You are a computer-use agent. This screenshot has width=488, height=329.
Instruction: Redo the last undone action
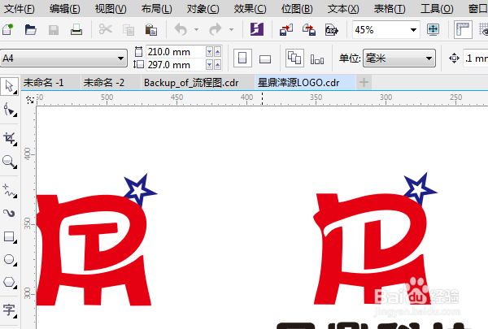(x=216, y=30)
